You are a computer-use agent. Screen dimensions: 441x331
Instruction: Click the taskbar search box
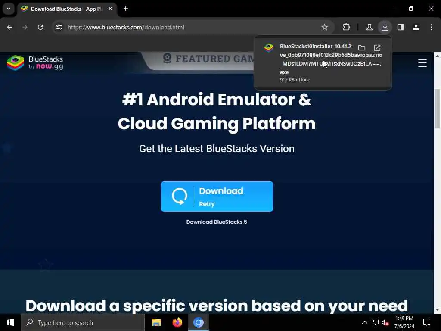83,322
